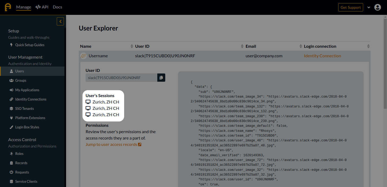Open the account avatar menu
The image size is (387, 187).
(x=377, y=7)
